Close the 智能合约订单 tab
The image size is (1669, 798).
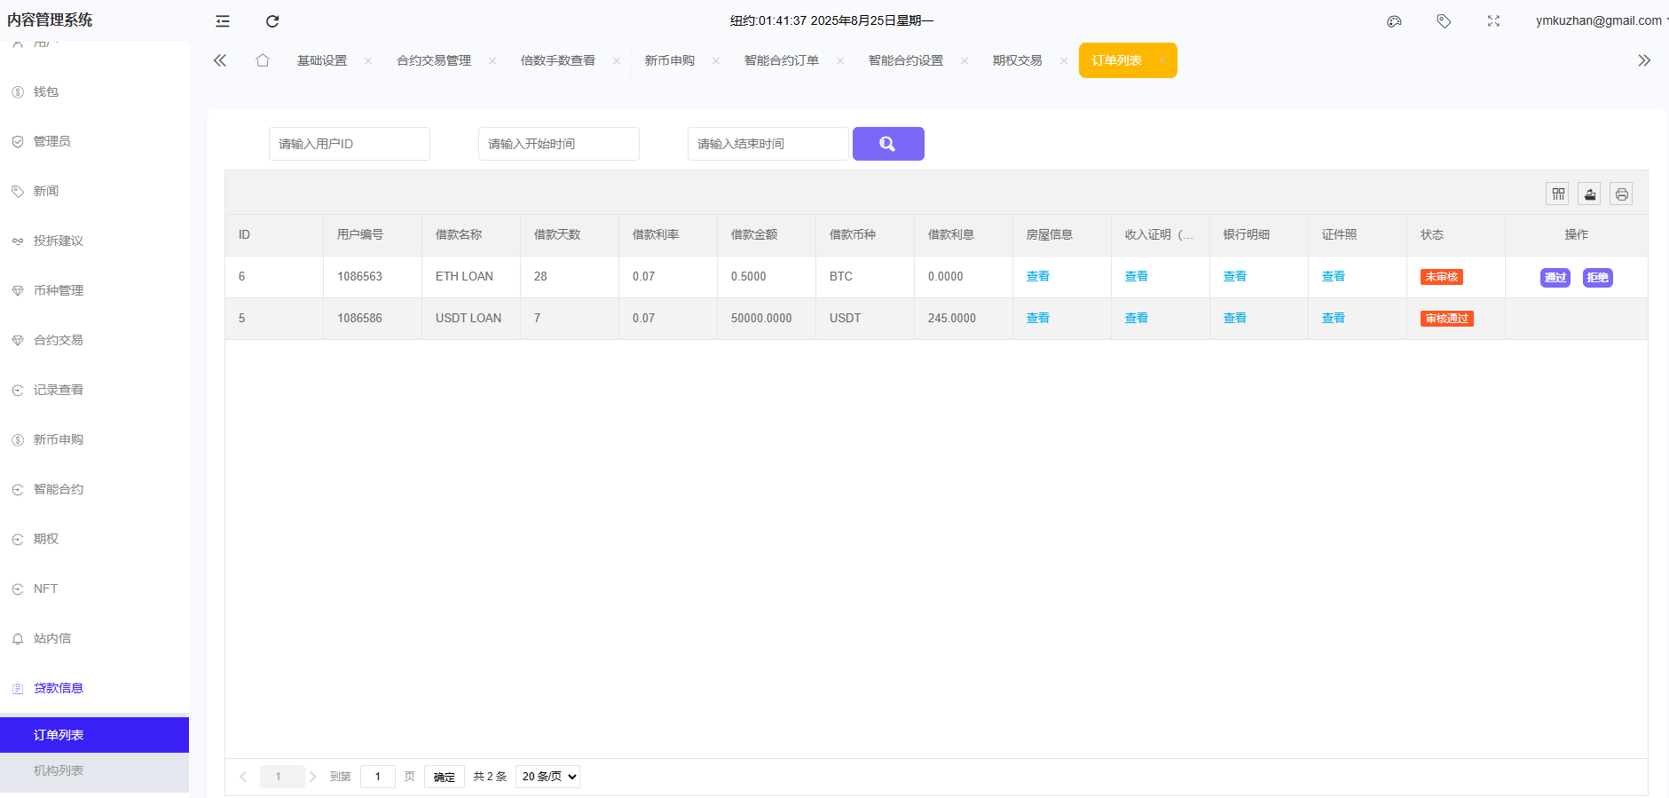click(x=839, y=61)
